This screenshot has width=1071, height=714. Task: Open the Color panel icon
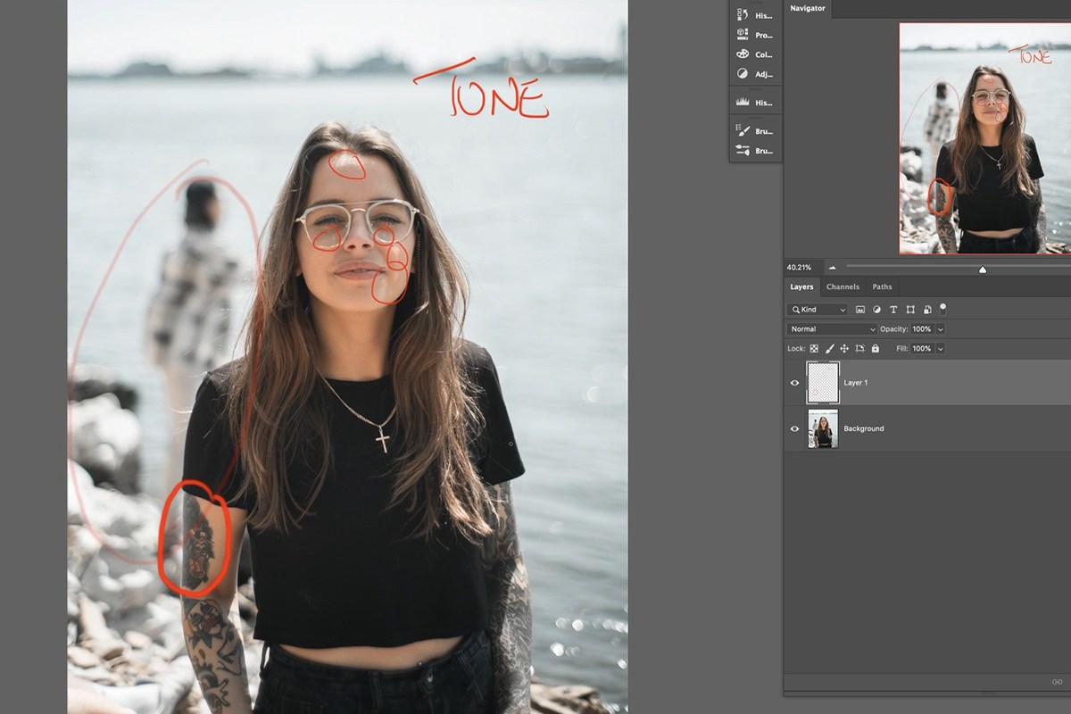[743, 54]
